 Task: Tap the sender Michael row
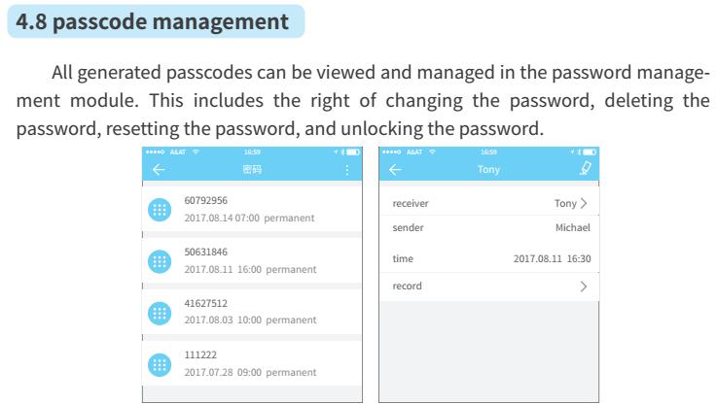click(x=489, y=227)
